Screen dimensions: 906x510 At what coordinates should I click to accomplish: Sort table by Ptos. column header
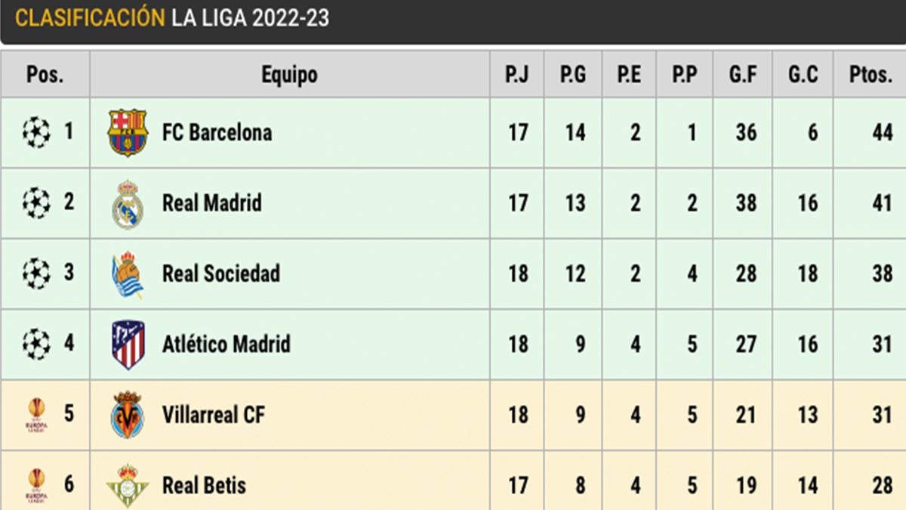click(870, 75)
